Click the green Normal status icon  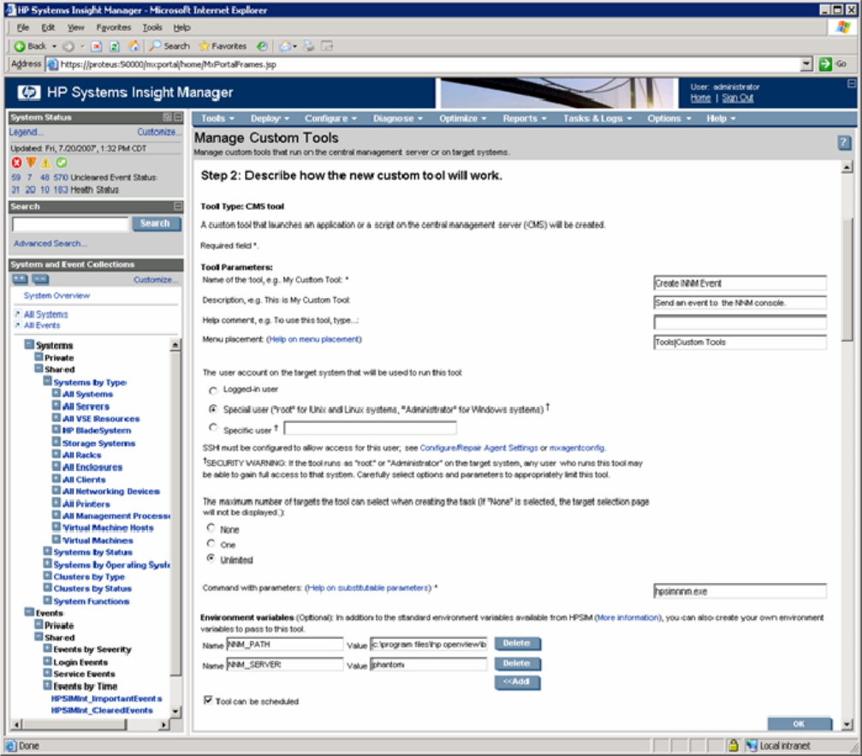(62, 163)
